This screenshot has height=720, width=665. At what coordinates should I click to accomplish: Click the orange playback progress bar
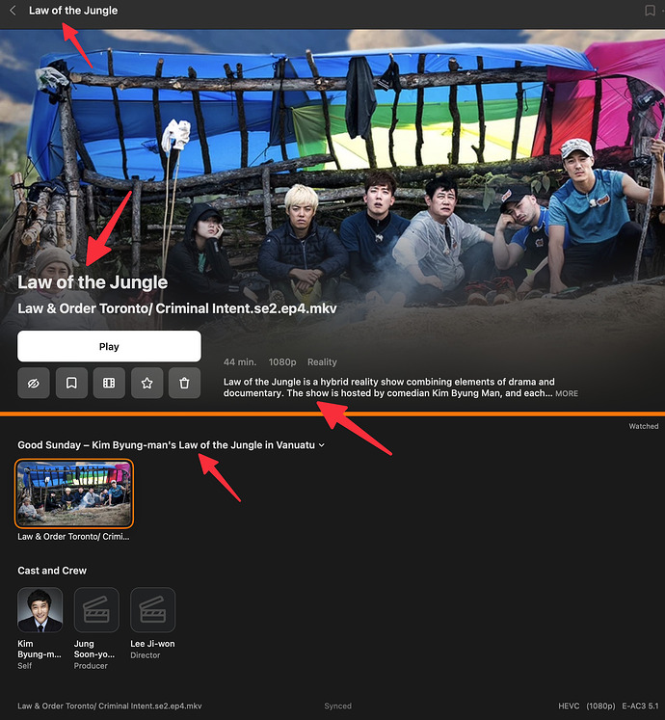[x=332, y=413]
